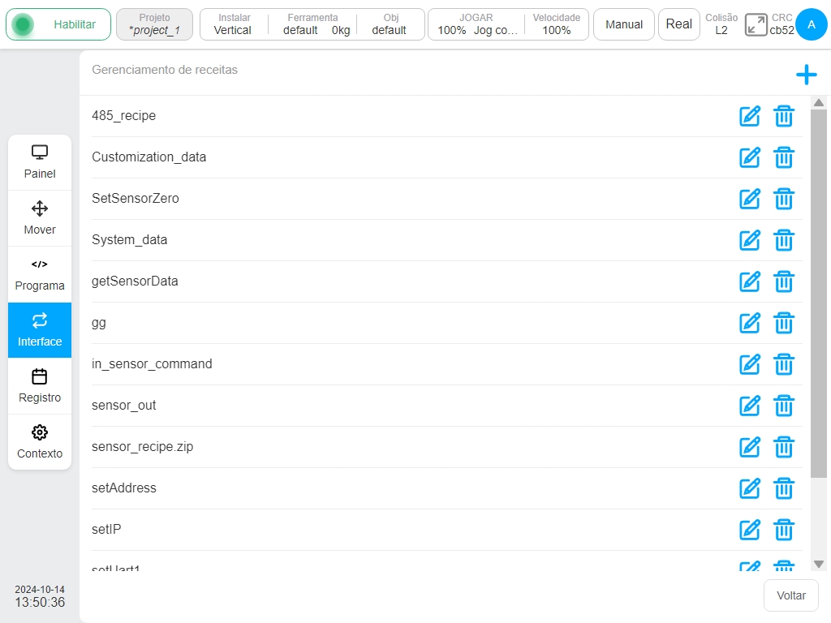
Task: Select the sensor_recipe.zip row name
Action: 142,446
